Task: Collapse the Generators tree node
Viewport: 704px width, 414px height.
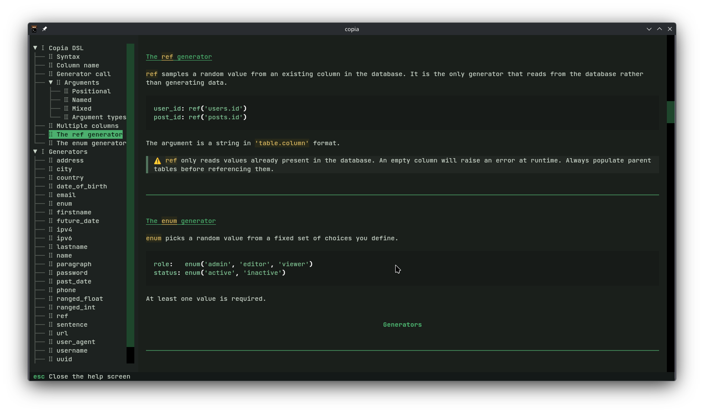Action: click(x=35, y=152)
